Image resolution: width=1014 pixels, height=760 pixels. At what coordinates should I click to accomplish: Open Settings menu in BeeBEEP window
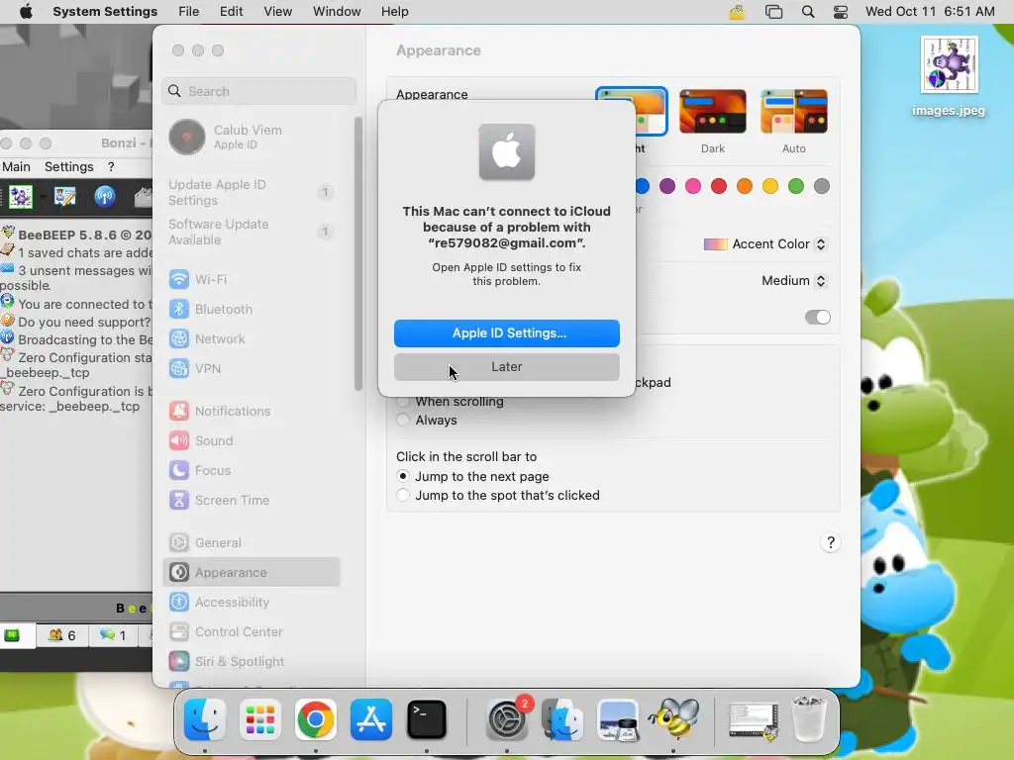pyautogui.click(x=69, y=166)
